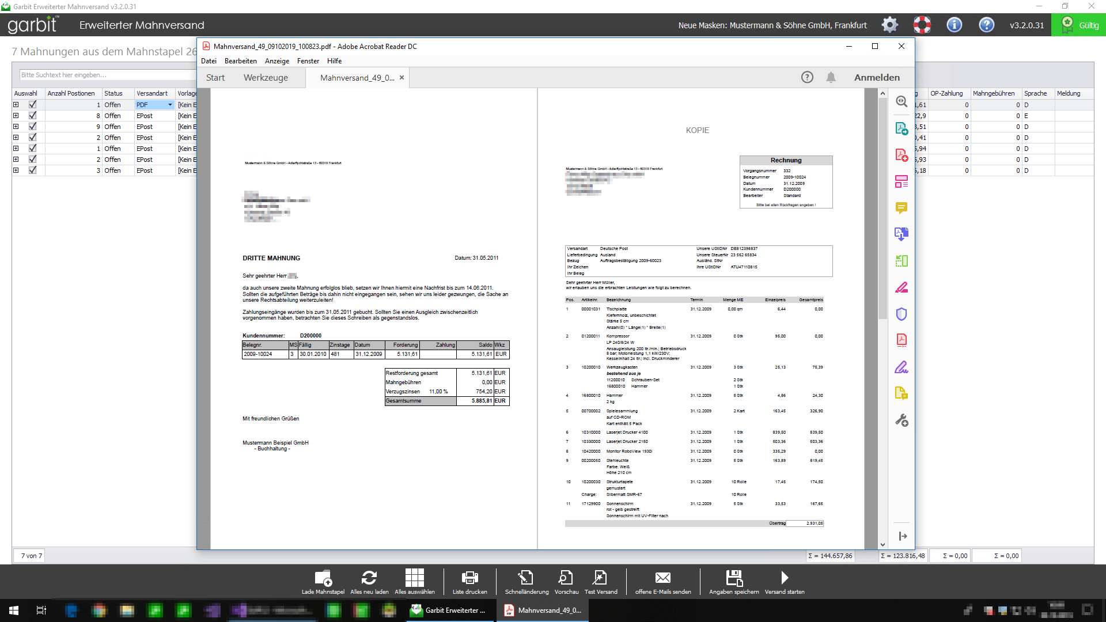Click the Acrobat zoom search icon
The height and width of the screenshot is (622, 1106).
(902, 101)
